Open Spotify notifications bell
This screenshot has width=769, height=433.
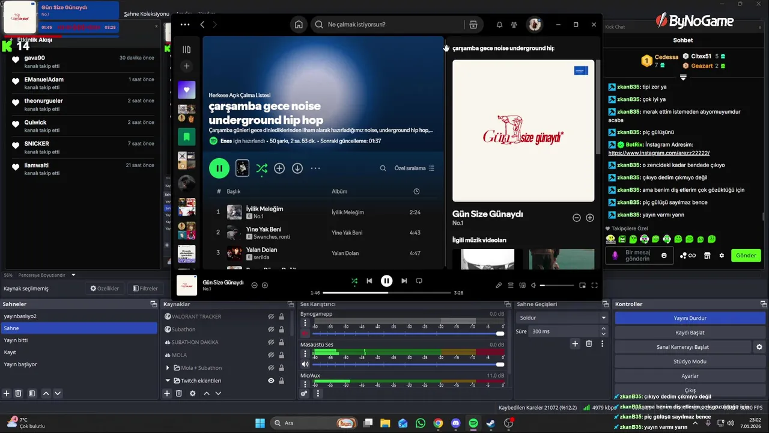(499, 25)
